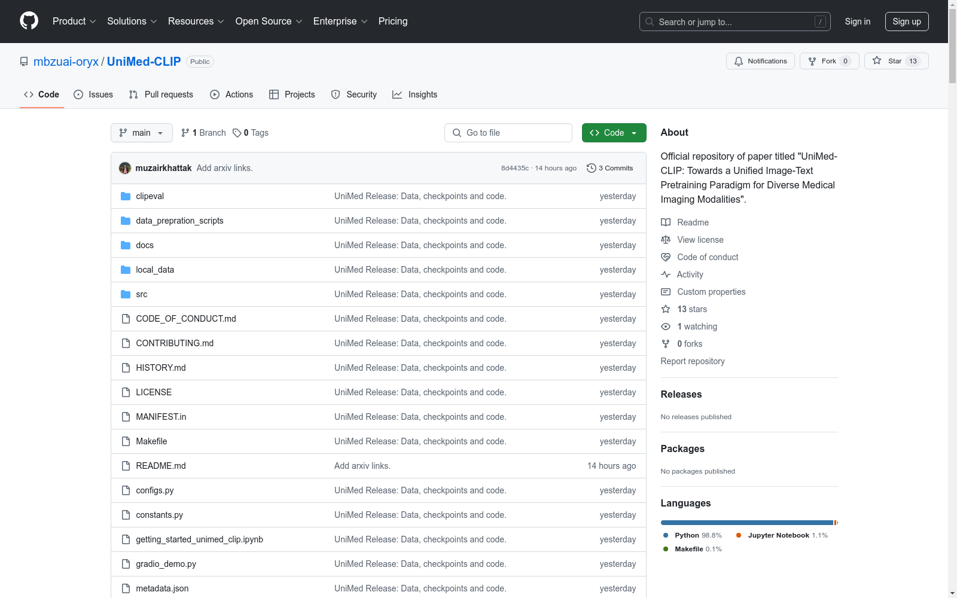
Task: Open the mbzuai-oryx owner link
Action: click(66, 62)
